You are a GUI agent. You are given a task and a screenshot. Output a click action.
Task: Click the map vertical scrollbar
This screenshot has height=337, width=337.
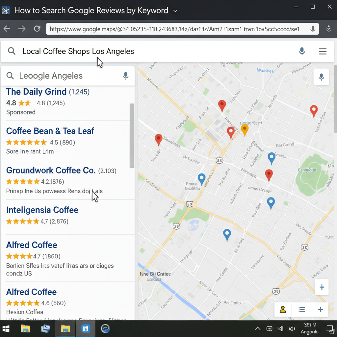pyautogui.click(x=335, y=99)
